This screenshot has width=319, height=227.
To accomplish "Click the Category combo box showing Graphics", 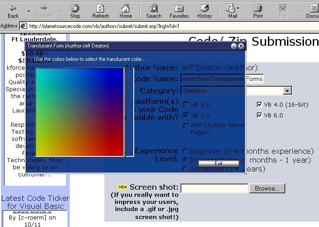I will [x=236, y=91].
